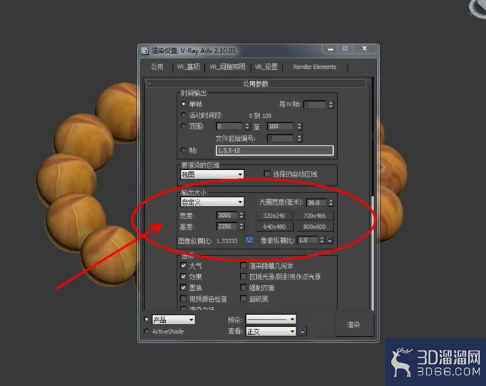Click the 高度 height field showing 2250
Image resolution: width=486 pixels, height=386 pixels.
point(227,226)
